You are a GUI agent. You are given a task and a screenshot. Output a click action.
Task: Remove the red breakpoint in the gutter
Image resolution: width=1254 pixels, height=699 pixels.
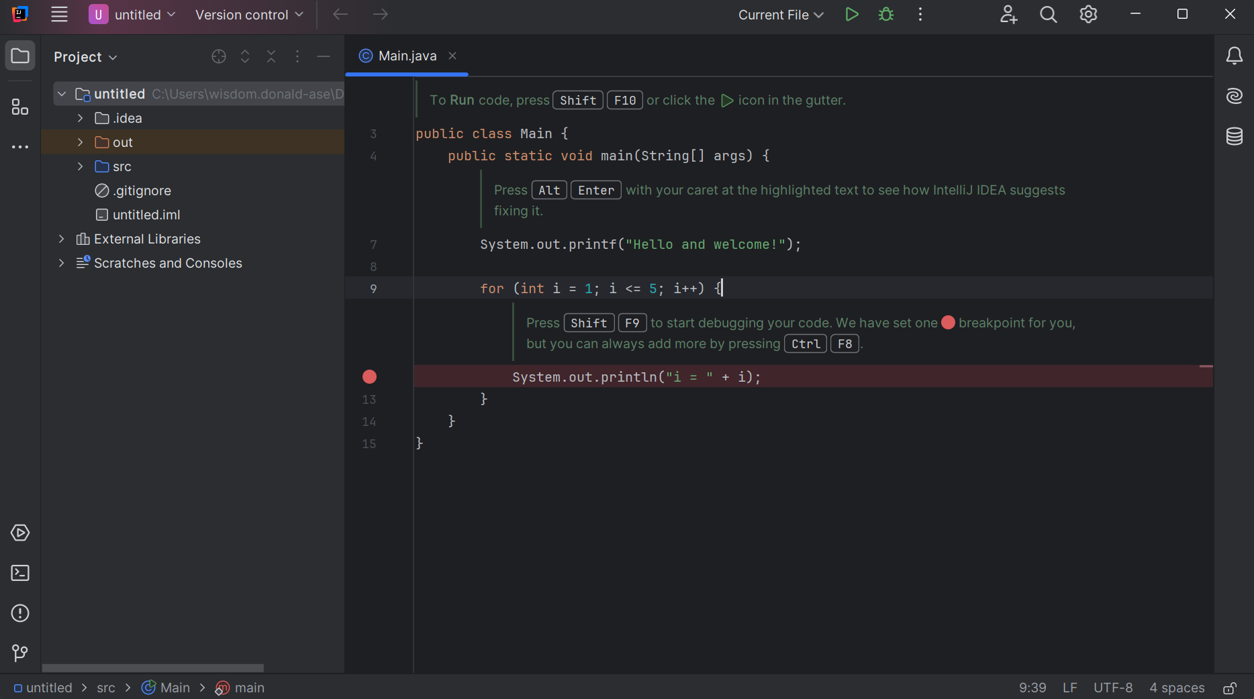pos(369,377)
